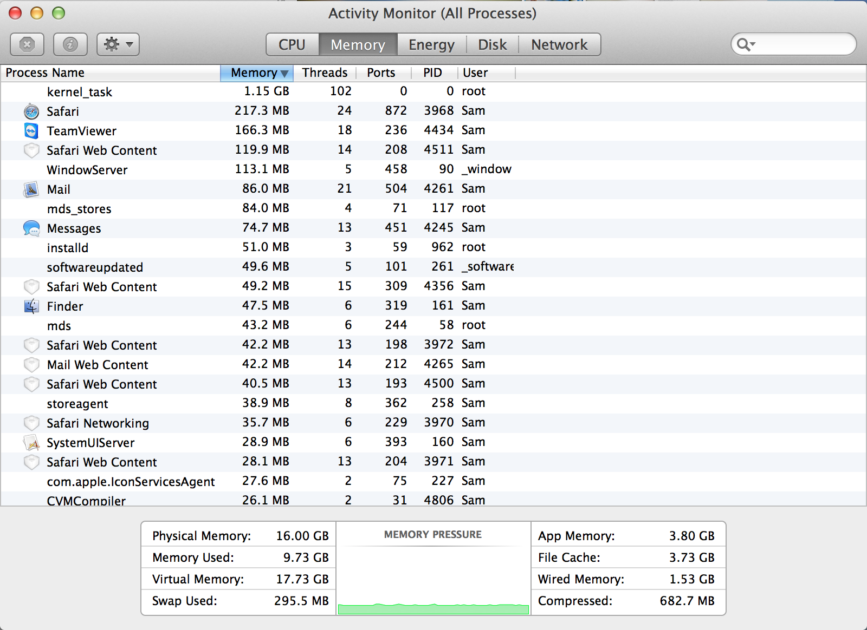Click the _window user cell
The height and width of the screenshot is (630, 867).
(x=487, y=169)
